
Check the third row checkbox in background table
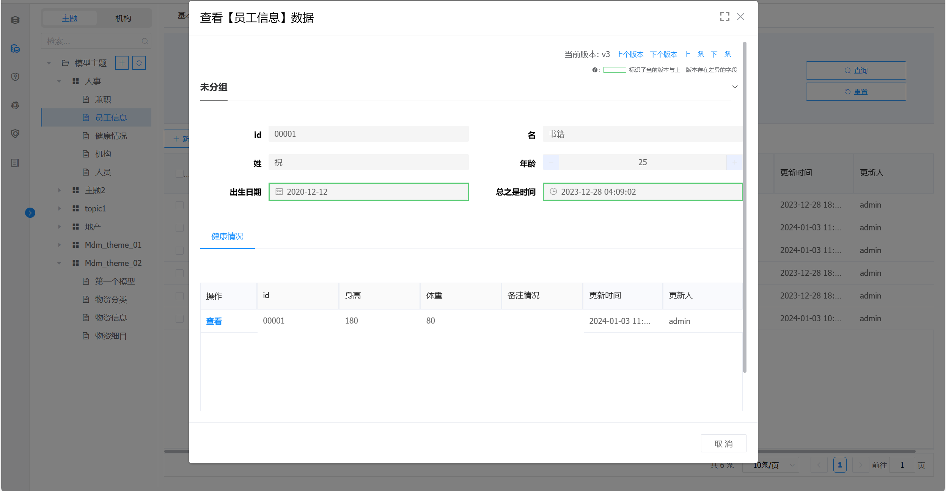pyautogui.click(x=179, y=250)
